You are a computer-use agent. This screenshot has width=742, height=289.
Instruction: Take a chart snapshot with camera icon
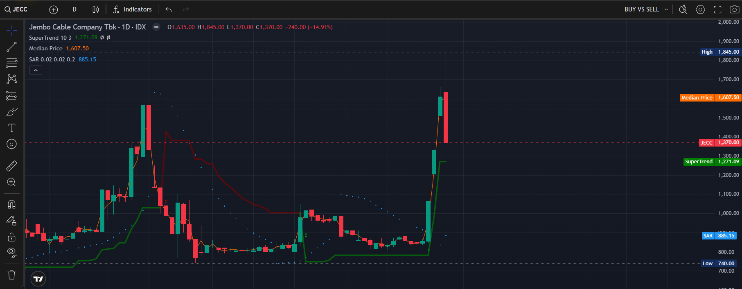tap(734, 9)
